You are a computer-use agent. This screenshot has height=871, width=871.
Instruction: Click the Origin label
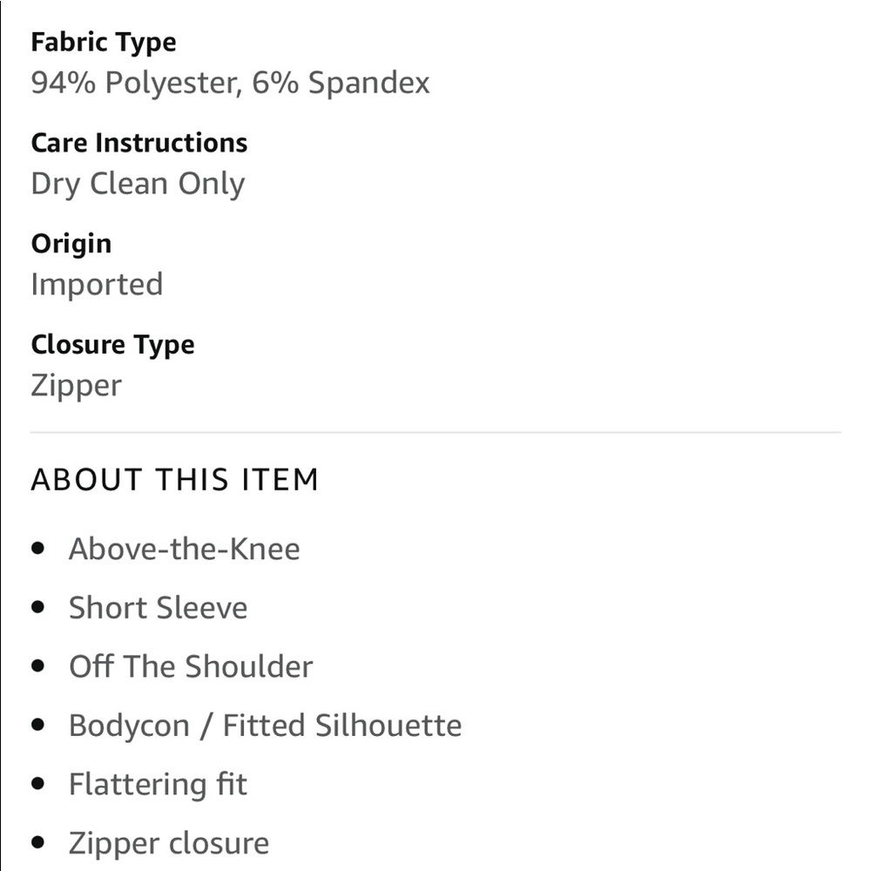[71, 244]
